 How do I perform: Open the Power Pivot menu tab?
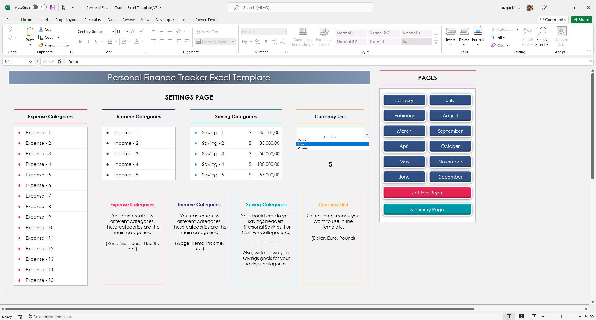(x=206, y=20)
